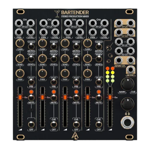Image resolution: width=150 pixels, height=150 pixels.
Task: Mute channel 4 with its MUTE switch
Action: point(99,97)
